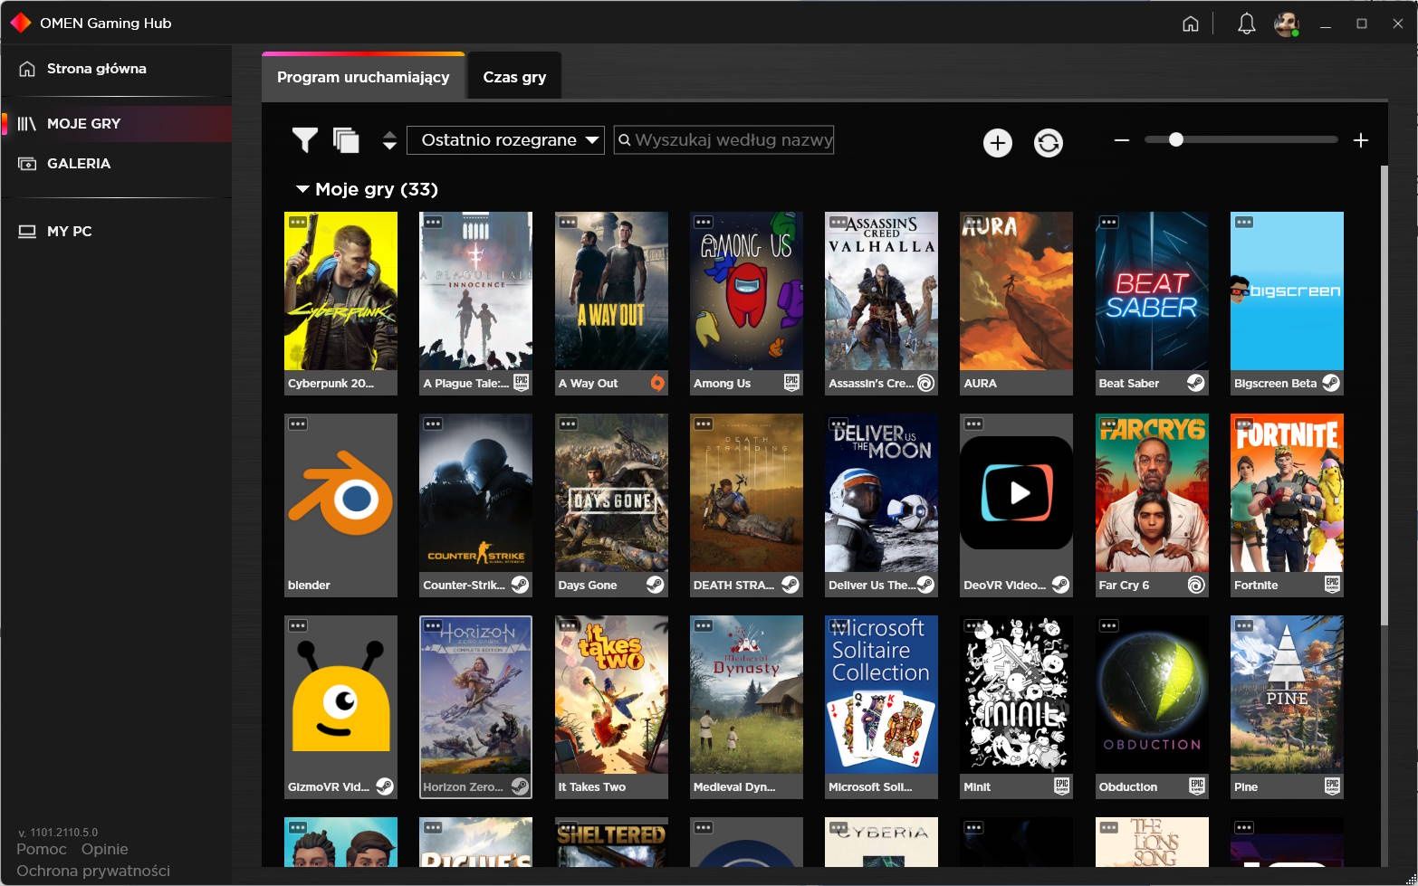Select the It Takes Two cover

click(611, 695)
